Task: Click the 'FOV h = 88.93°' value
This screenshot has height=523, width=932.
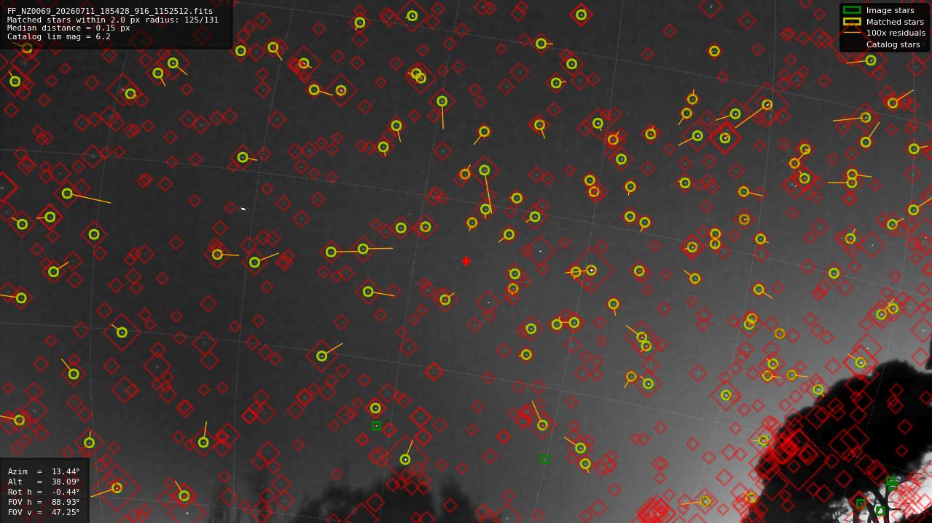Action: coord(44,503)
